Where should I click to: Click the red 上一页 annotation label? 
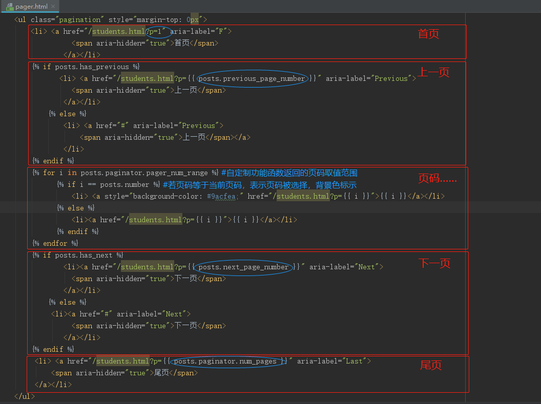[433, 72]
